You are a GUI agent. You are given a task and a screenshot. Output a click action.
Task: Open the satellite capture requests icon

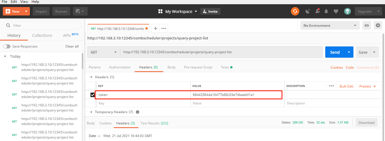308,11
